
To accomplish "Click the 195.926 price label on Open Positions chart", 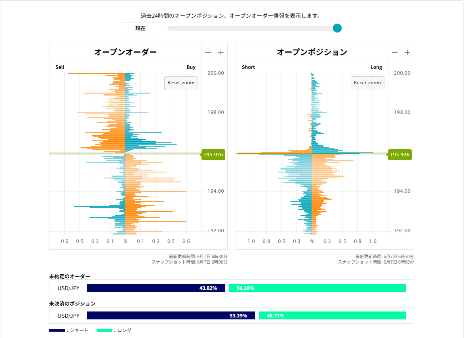I will click(x=399, y=155).
